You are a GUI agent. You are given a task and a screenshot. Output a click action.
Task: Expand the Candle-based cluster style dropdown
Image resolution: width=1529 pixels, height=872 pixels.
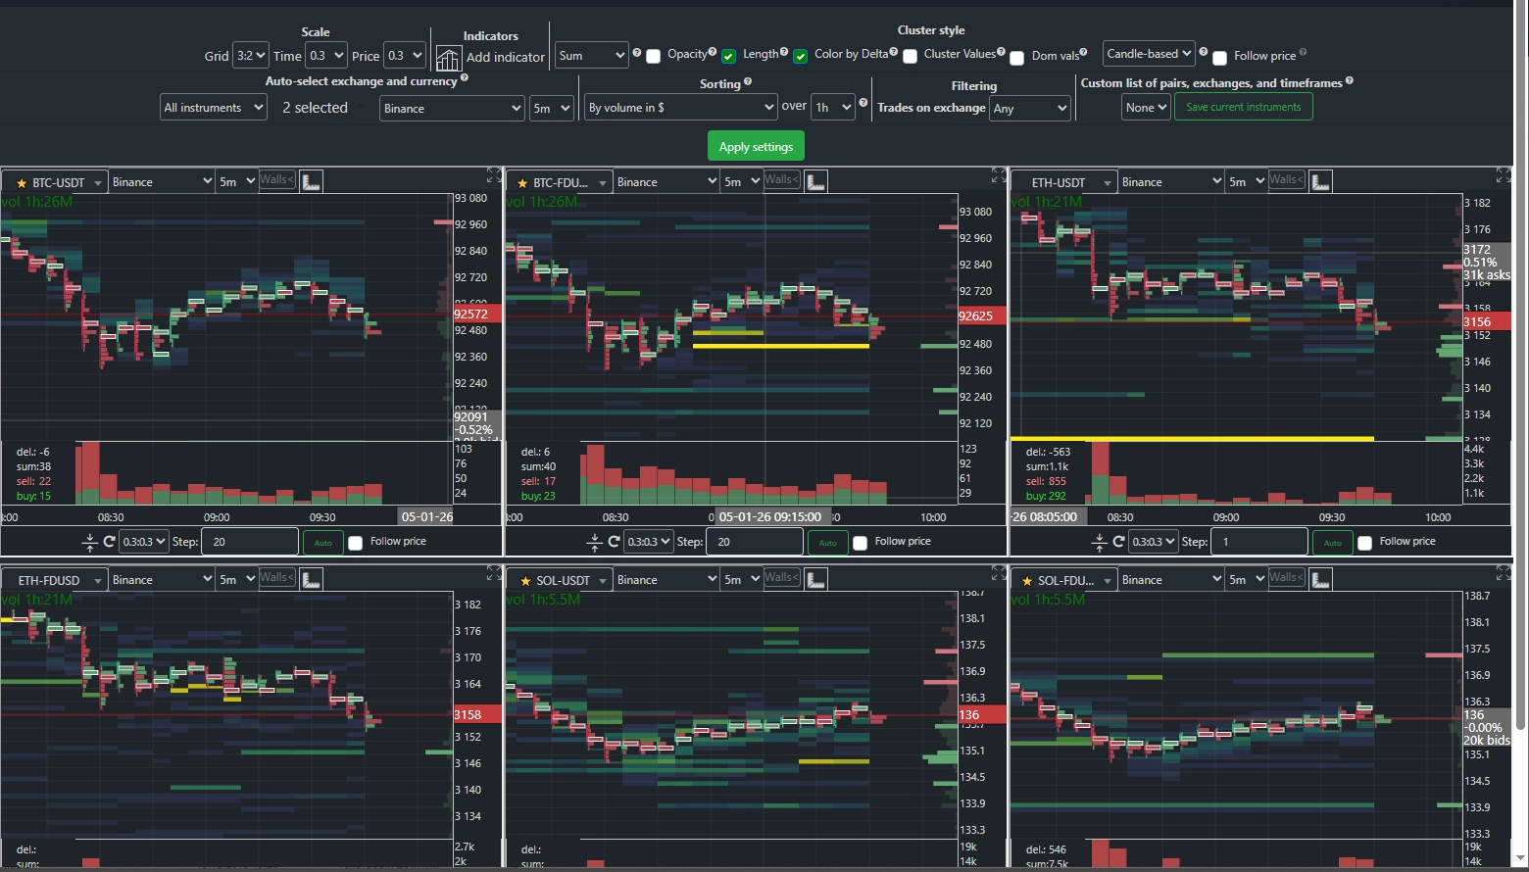tap(1149, 54)
